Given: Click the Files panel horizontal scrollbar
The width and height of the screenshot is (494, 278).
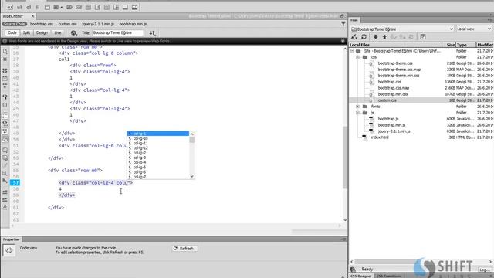Looking at the screenshot, I should pos(421,262).
